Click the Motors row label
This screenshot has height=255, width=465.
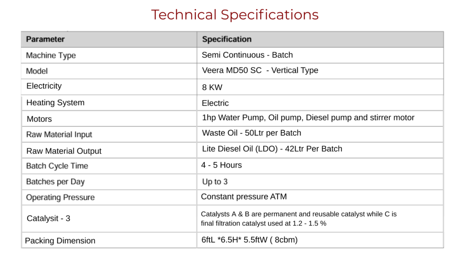coord(39,119)
